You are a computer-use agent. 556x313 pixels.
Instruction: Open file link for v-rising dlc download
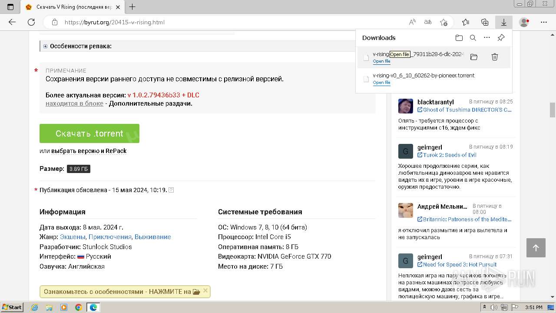pos(381,61)
